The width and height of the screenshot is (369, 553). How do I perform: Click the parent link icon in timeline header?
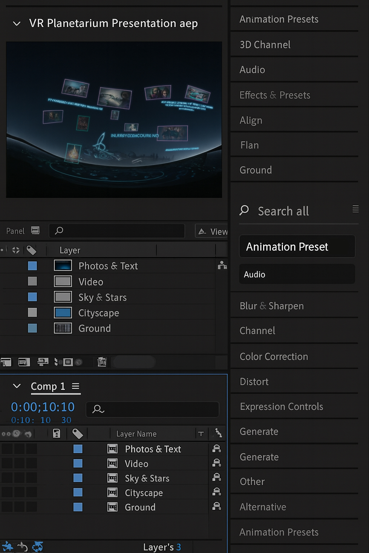pos(218,433)
